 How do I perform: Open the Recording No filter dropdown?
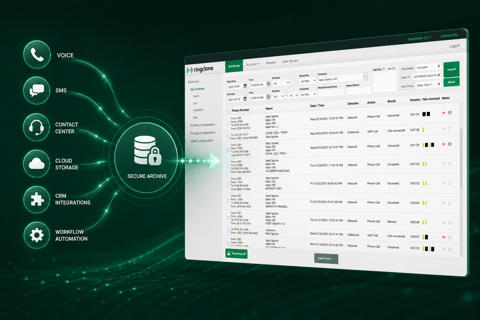click(x=308, y=81)
